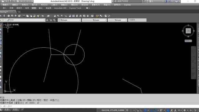199x112 pixels.
Task: Click the Plot printer icon in the quick access toolbar
Action: tap(18, 1)
